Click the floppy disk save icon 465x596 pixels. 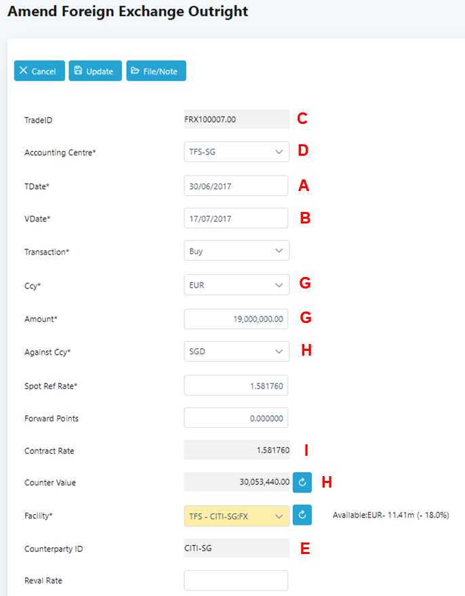point(78,71)
